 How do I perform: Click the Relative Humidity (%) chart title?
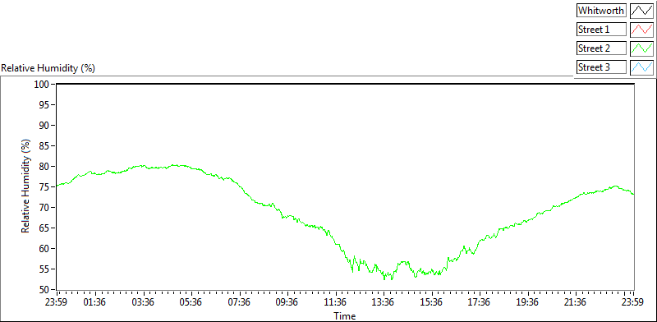(48, 68)
